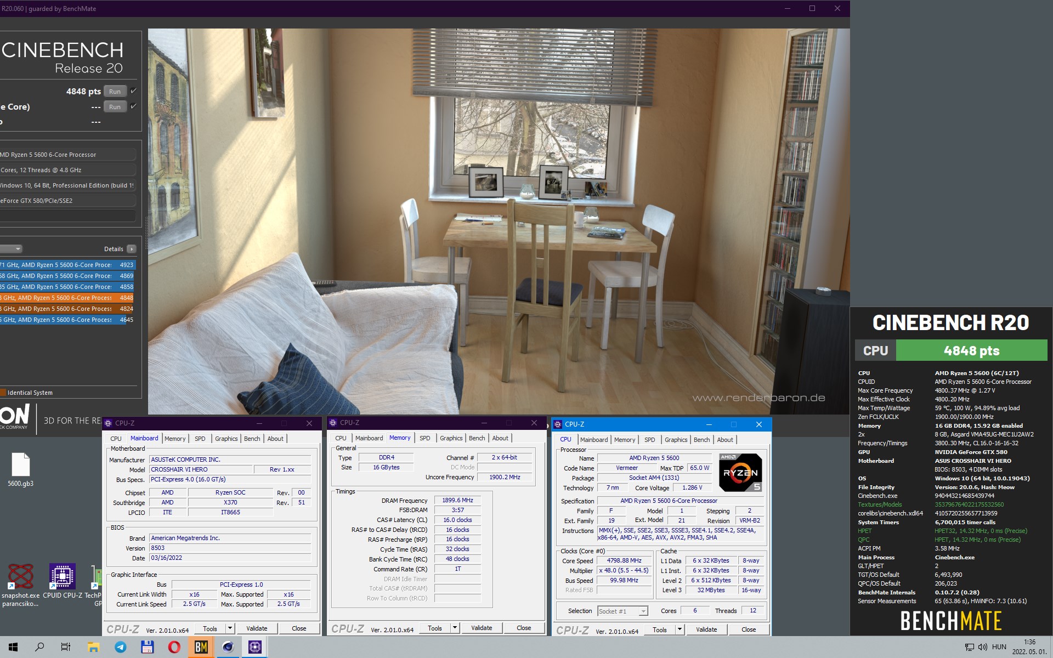The height and width of the screenshot is (658, 1053).
Task: Open CPUID CPU-Z desktop shortcut
Action: tap(63, 581)
